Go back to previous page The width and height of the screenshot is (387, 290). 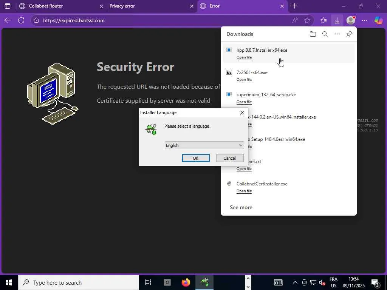[8, 20]
